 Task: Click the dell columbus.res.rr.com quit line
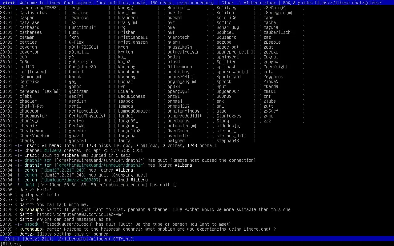[89, 185]
